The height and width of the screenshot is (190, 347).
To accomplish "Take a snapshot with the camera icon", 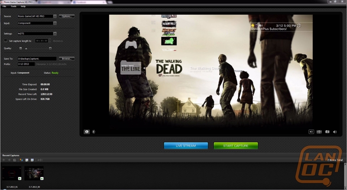I will click(x=327, y=132).
